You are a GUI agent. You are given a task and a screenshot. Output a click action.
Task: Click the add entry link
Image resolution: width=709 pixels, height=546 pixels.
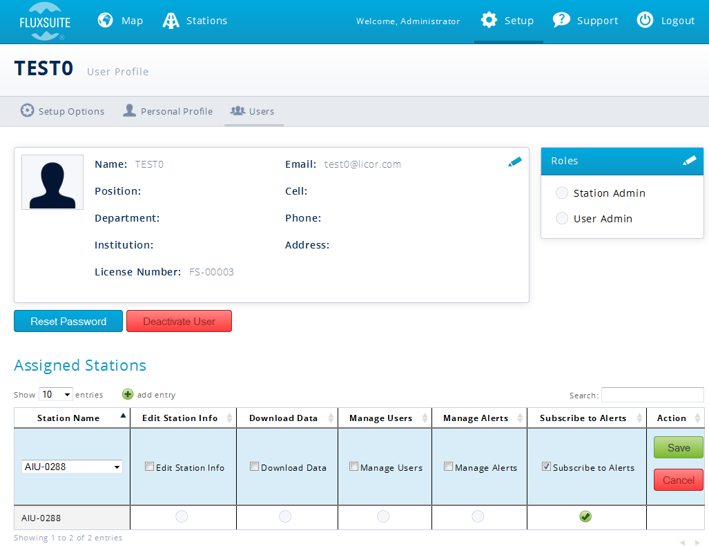tap(156, 395)
